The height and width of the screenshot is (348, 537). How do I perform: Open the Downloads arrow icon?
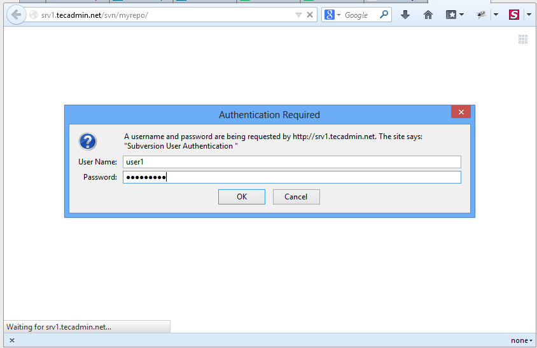(x=405, y=15)
